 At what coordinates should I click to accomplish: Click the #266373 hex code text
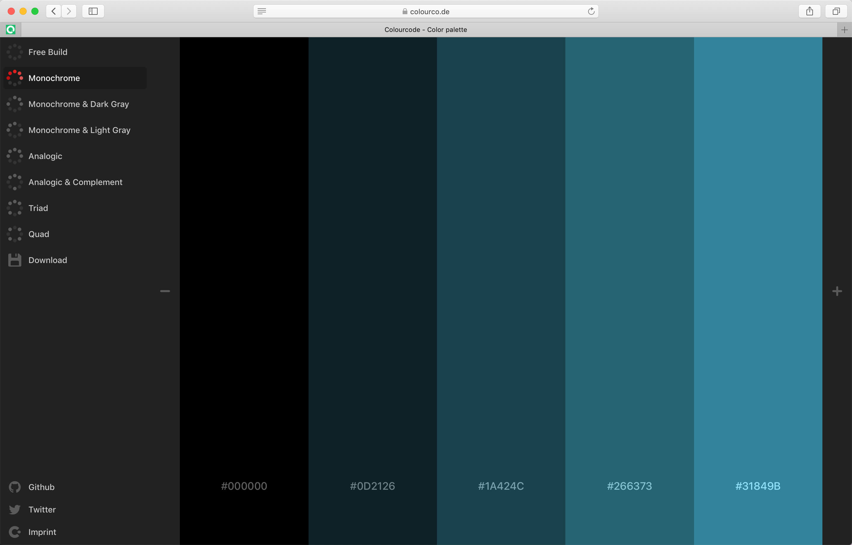(x=630, y=486)
